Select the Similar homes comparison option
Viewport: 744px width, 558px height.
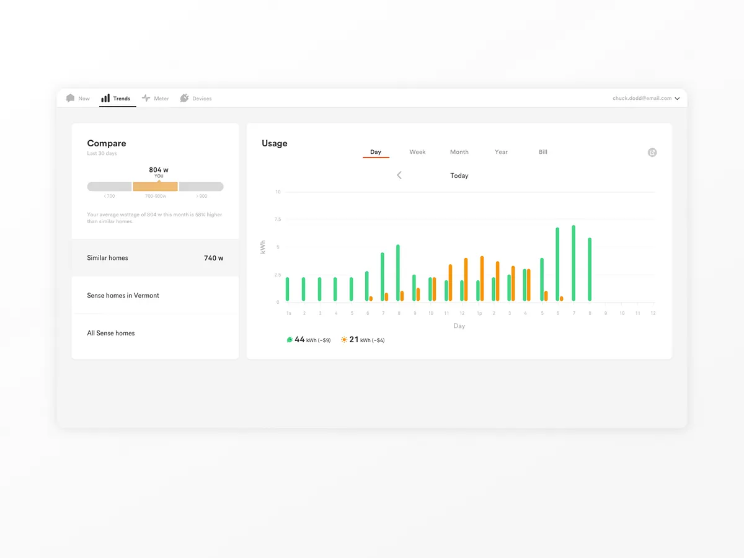[x=154, y=258]
